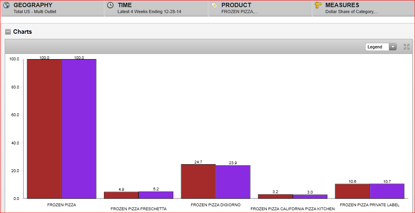Select the purple DiGiorno bar at 23.9
The height and width of the screenshot is (213, 415).
click(x=233, y=182)
